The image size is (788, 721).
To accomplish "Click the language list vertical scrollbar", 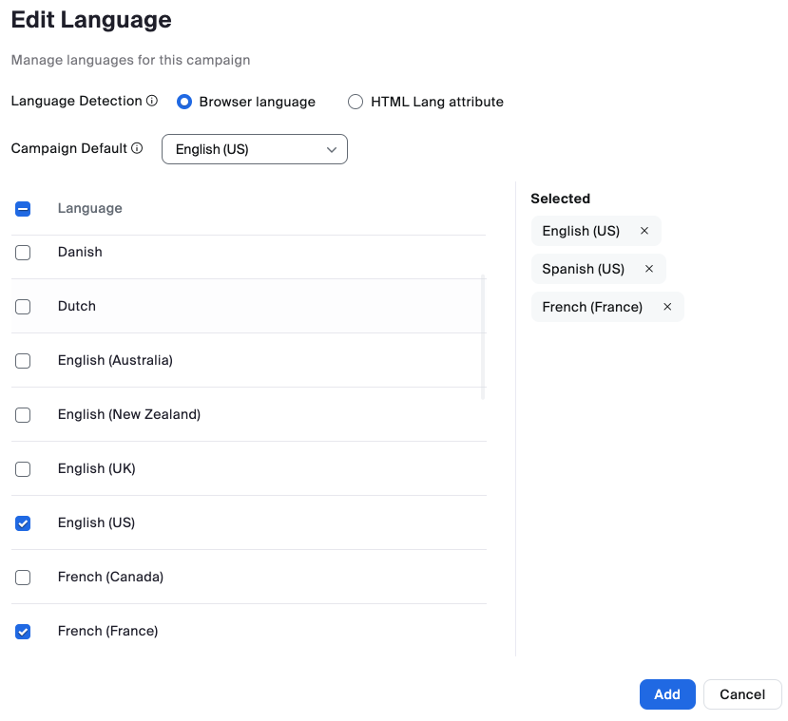I will [x=484, y=337].
